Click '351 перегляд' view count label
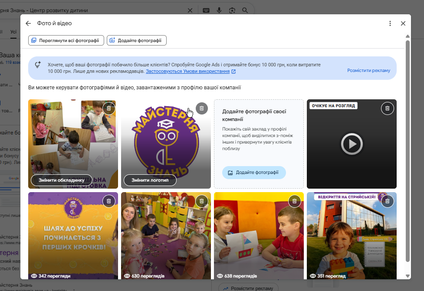The height and width of the screenshot is (291, 424). pos(328,276)
